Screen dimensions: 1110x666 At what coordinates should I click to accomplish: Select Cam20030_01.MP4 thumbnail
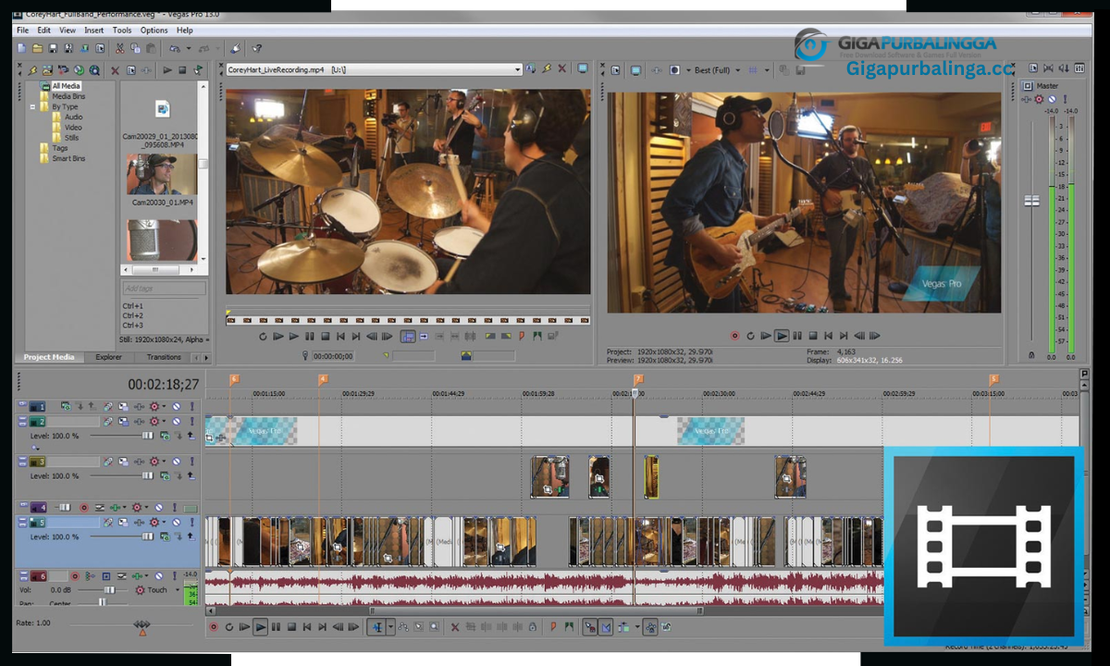[x=162, y=175]
